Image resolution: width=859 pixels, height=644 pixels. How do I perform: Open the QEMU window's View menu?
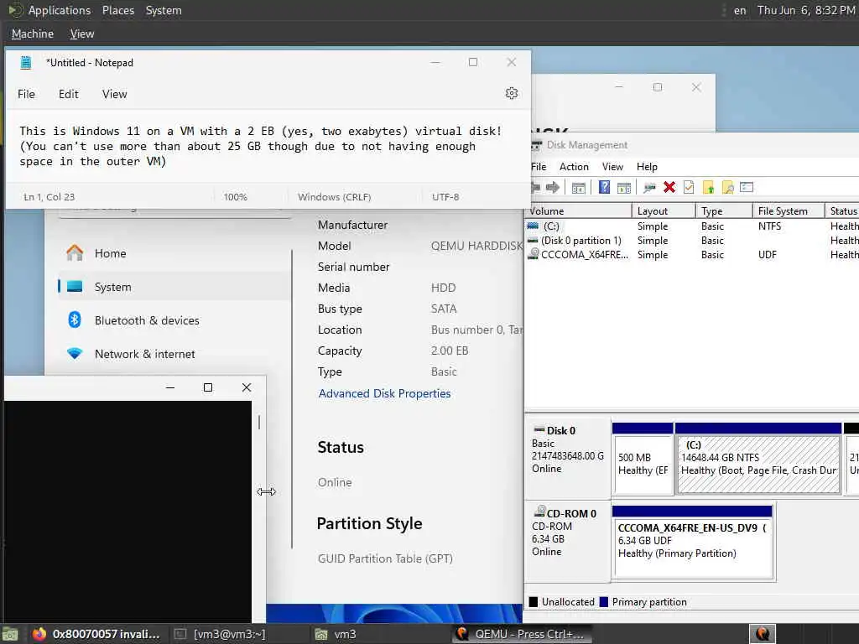[82, 34]
